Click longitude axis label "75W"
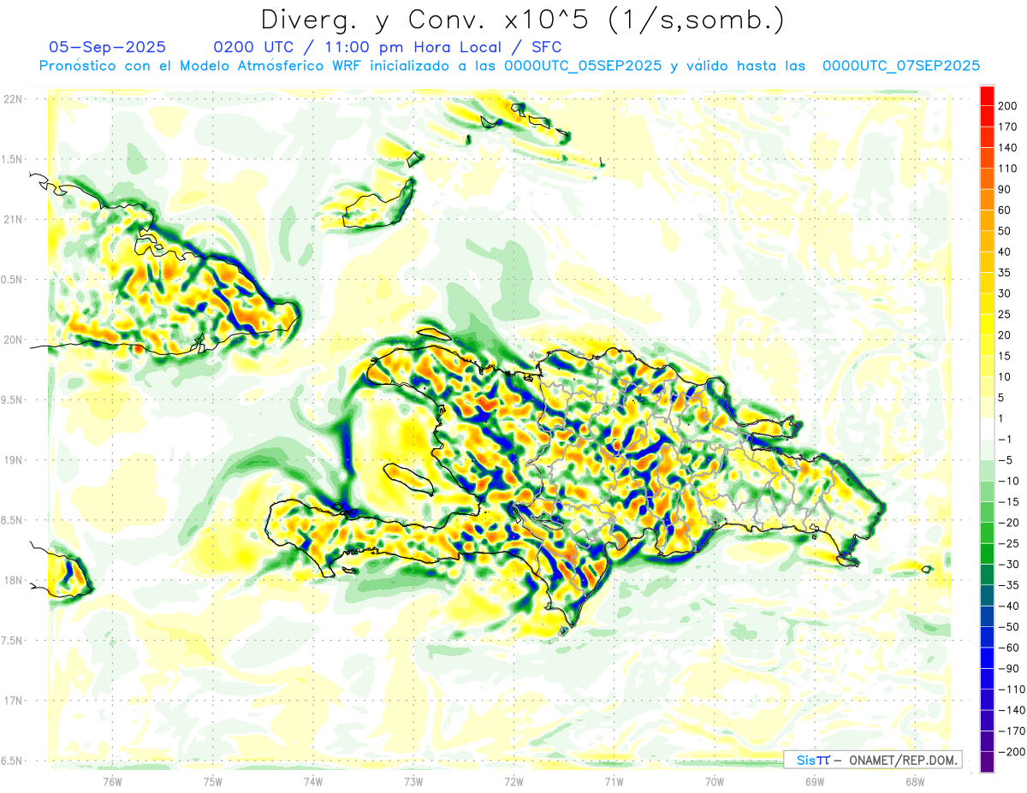The image size is (1027, 793). click(x=212, y=781)
